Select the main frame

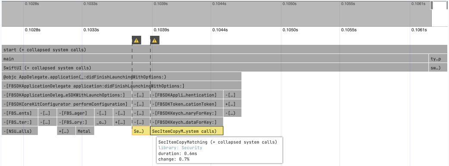(x=215, y=59)
